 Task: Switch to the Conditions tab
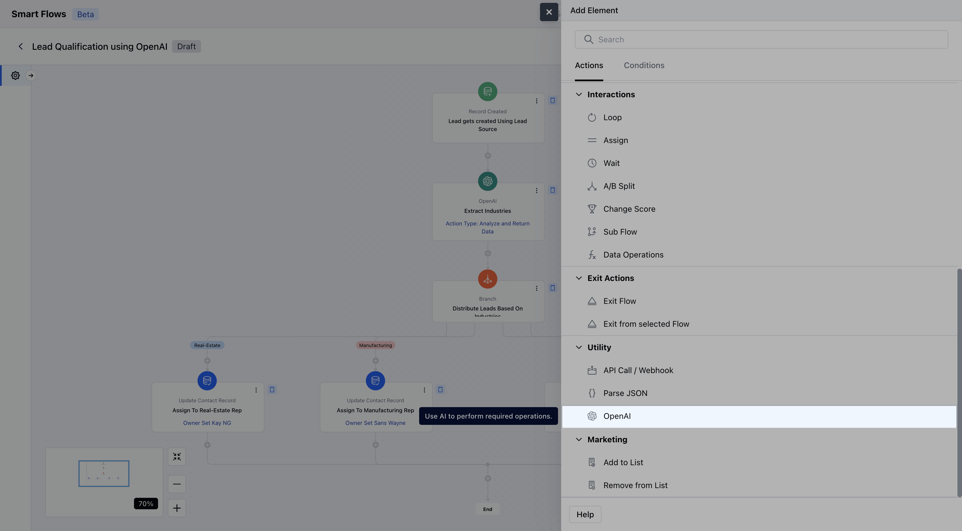(644, 66)
